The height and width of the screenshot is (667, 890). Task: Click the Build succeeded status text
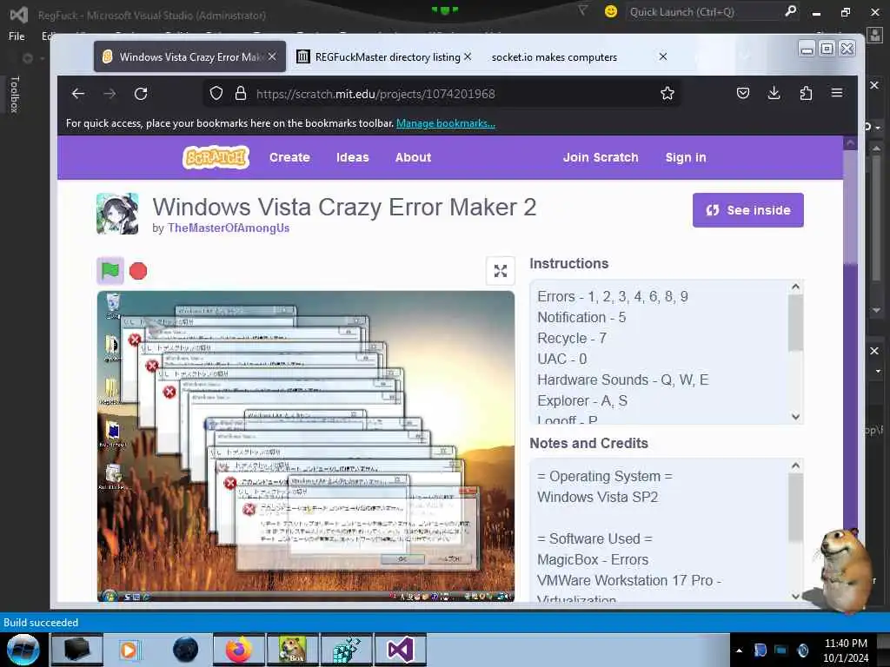(41, 622)
